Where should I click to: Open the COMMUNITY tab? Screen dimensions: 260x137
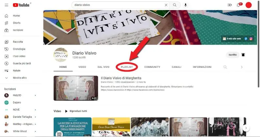[x=152, y=67]
